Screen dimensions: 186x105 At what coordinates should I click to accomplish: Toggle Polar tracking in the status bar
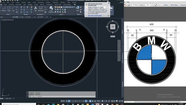click(76, 101)
